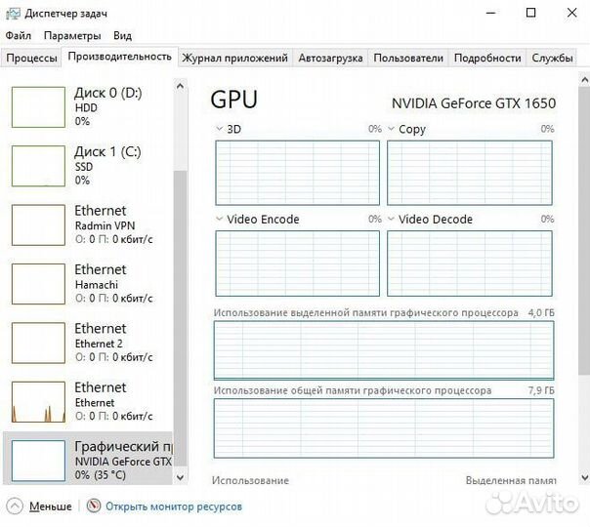Click the Диск 0 graph thumbnail

pos(38,107)
